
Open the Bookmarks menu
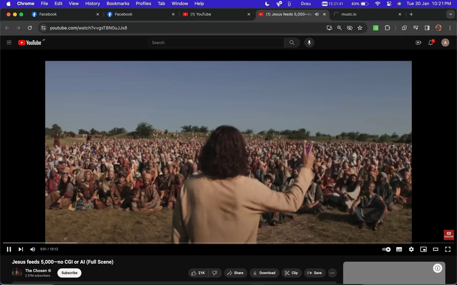pyautogui.click(x=118, y=4)
